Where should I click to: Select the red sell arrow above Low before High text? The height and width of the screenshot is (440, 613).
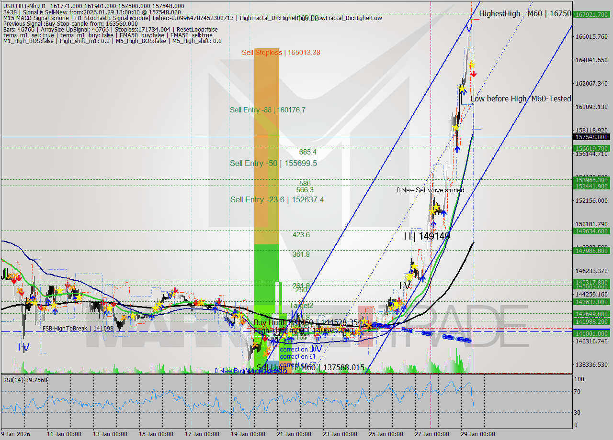coord(474,75)
